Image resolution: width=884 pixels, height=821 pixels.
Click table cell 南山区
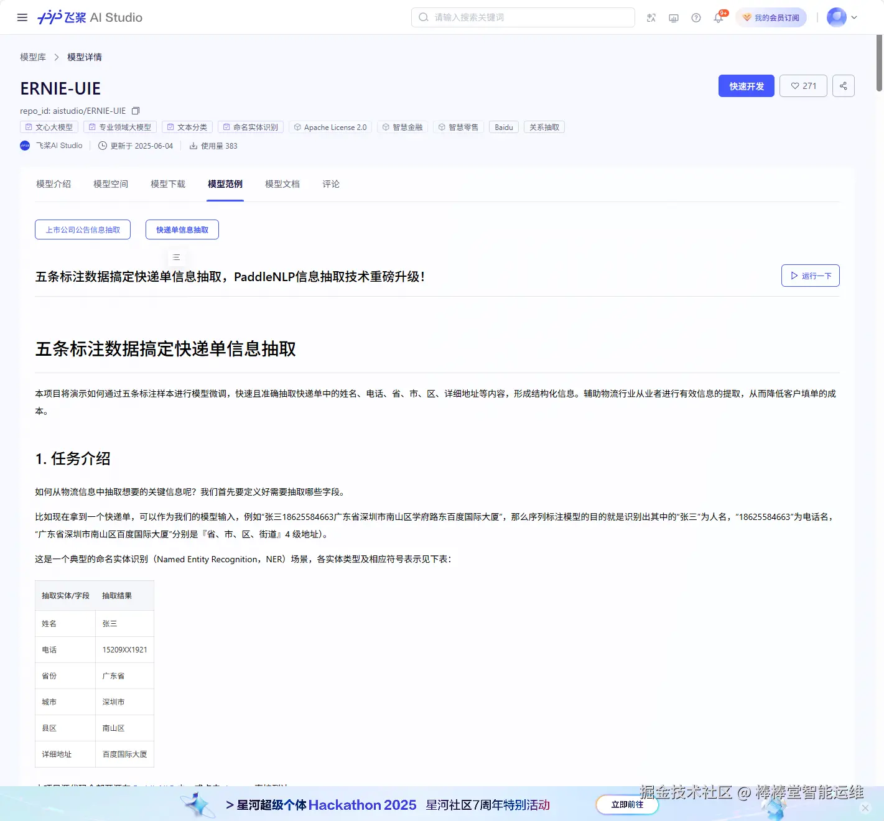coord(124,728)
